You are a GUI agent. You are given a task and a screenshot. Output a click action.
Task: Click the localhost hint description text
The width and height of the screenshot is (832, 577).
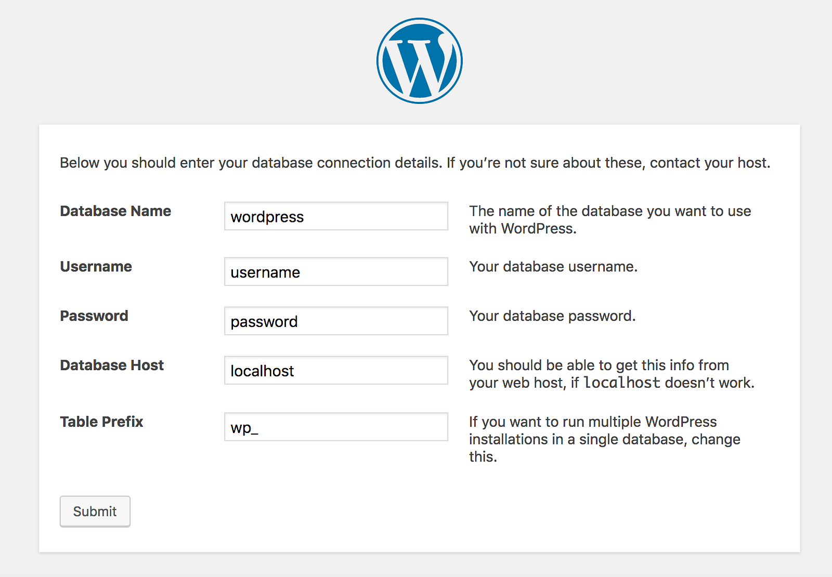[x=612, y=374]
